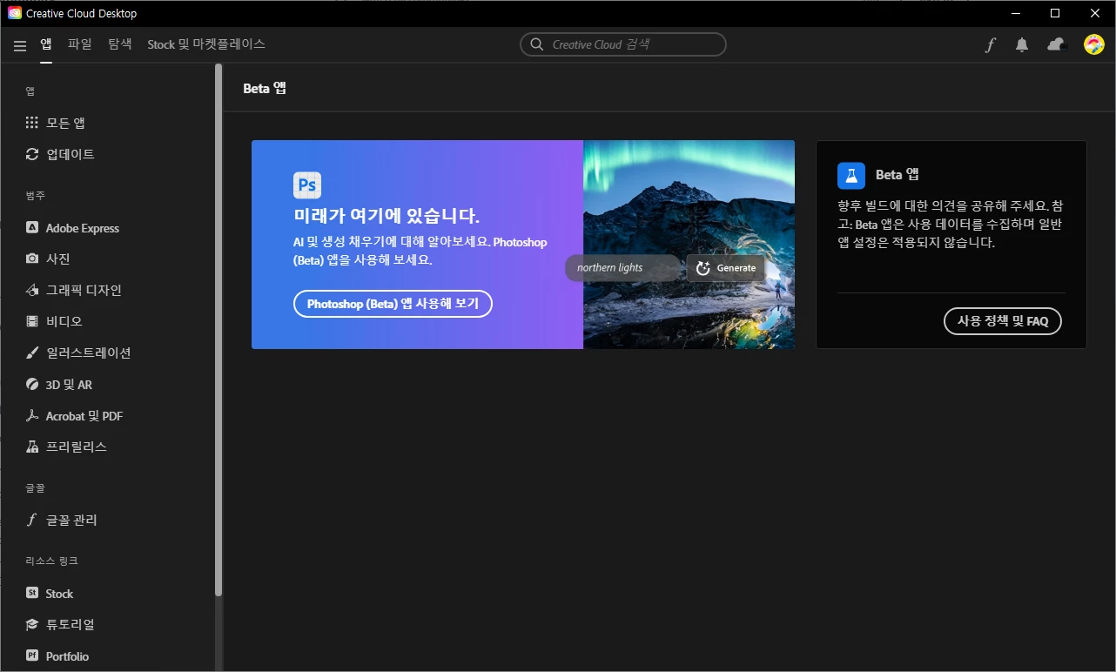Click 사용 정책 및 FAQ button
The height and width of the screenshot is (672, 1116).
[x=1003, y=320]
